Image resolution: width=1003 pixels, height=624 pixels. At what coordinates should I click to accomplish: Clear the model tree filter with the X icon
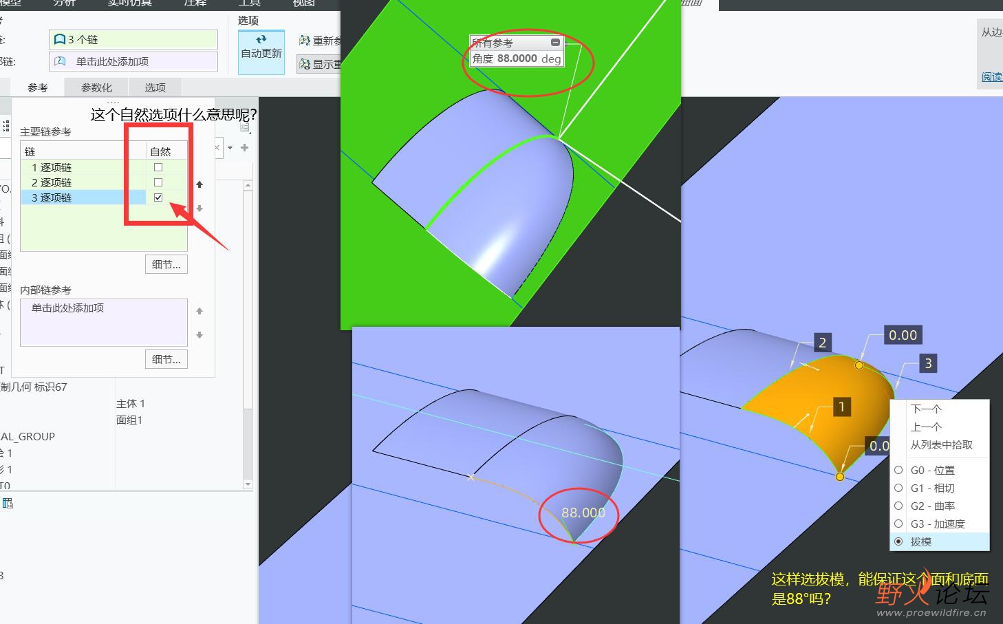pyautogui.click(x=217, y=147)
